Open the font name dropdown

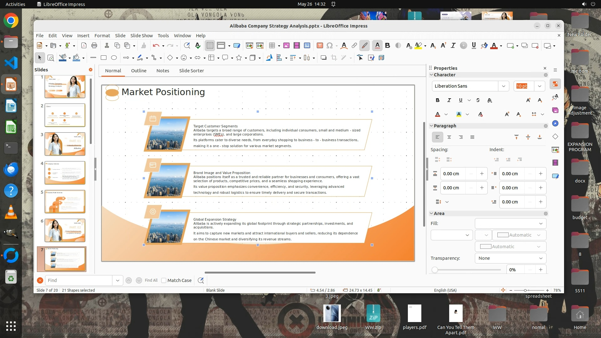pos(503,86)
